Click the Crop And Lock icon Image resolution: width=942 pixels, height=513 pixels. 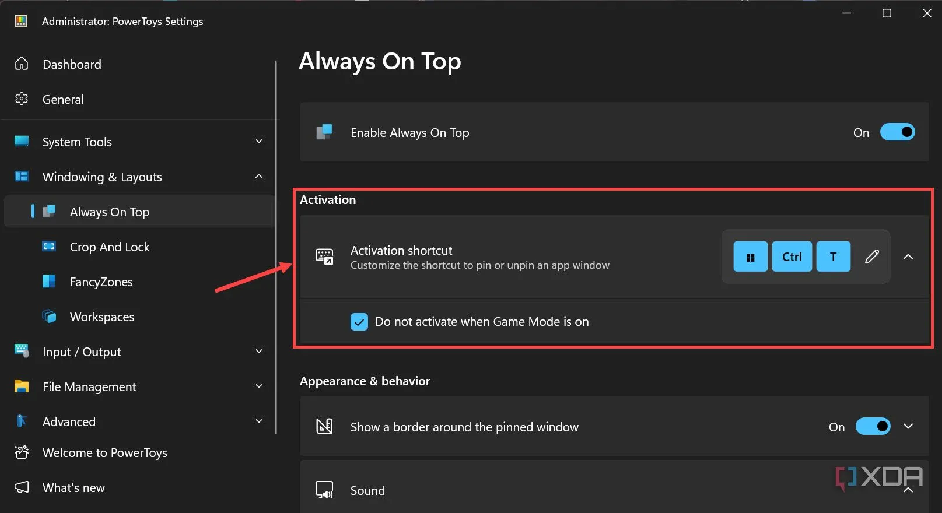tap(49, 246)
